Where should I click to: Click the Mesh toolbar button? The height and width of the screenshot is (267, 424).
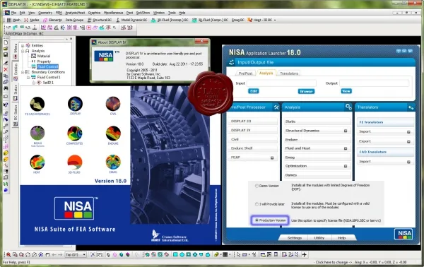click(x=13, y=20)
